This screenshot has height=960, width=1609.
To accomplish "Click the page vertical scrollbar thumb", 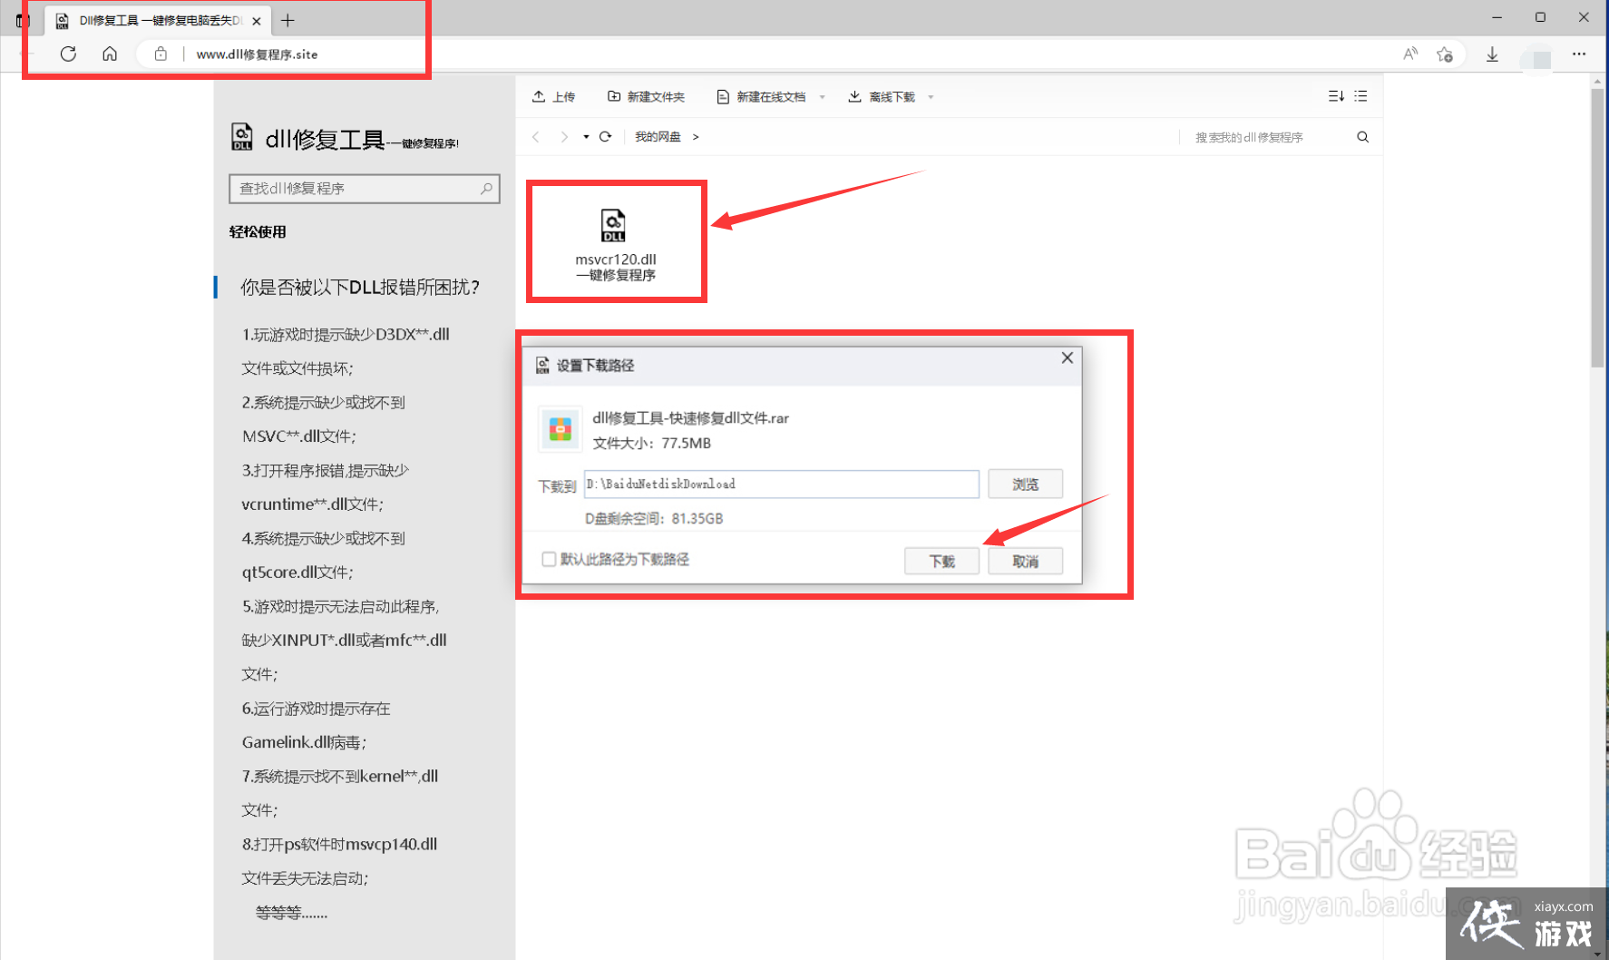I will (1597, 227).
